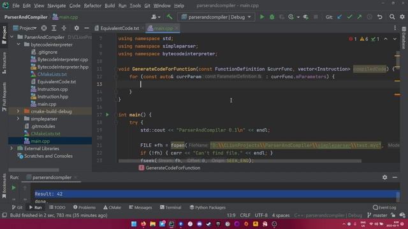
Task: Show Git history clock icon
Action: click(370, 17)
